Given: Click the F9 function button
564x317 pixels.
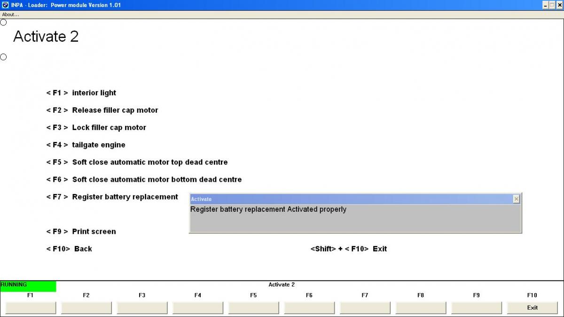Looking at the screenshot, I should [477, 308].
